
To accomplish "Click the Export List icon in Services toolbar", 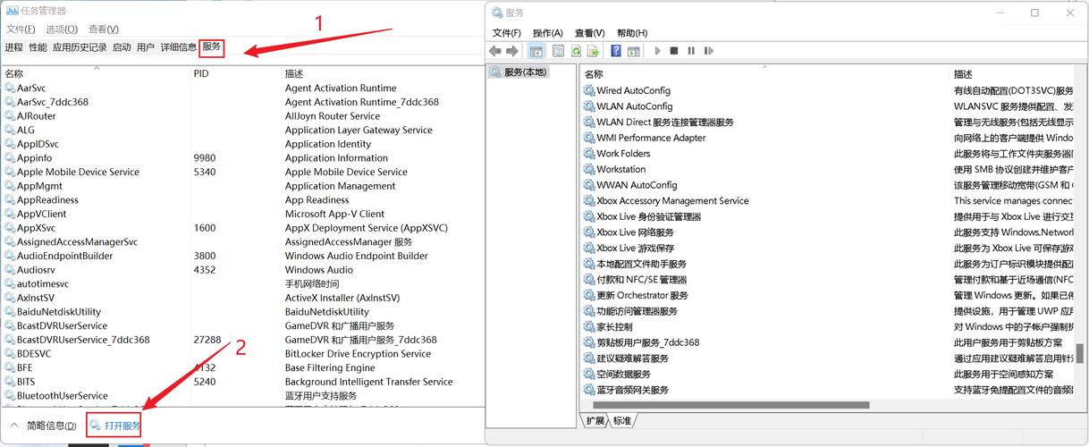I will point(592,51).
